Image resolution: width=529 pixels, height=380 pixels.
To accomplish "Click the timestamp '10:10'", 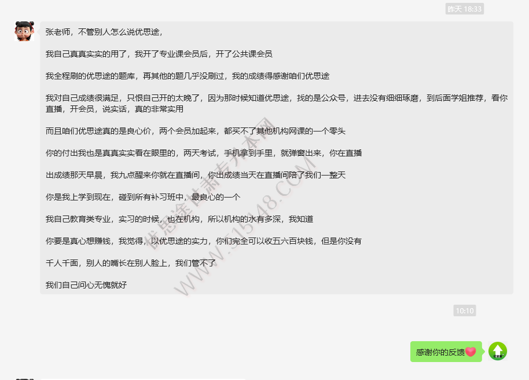I will (465, 310).
